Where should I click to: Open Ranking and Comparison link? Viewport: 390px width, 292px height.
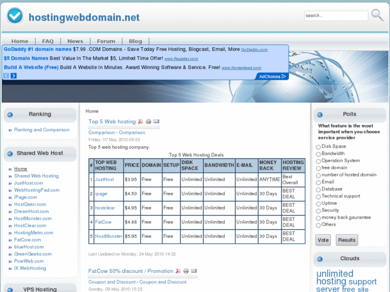tap(42, 130)
